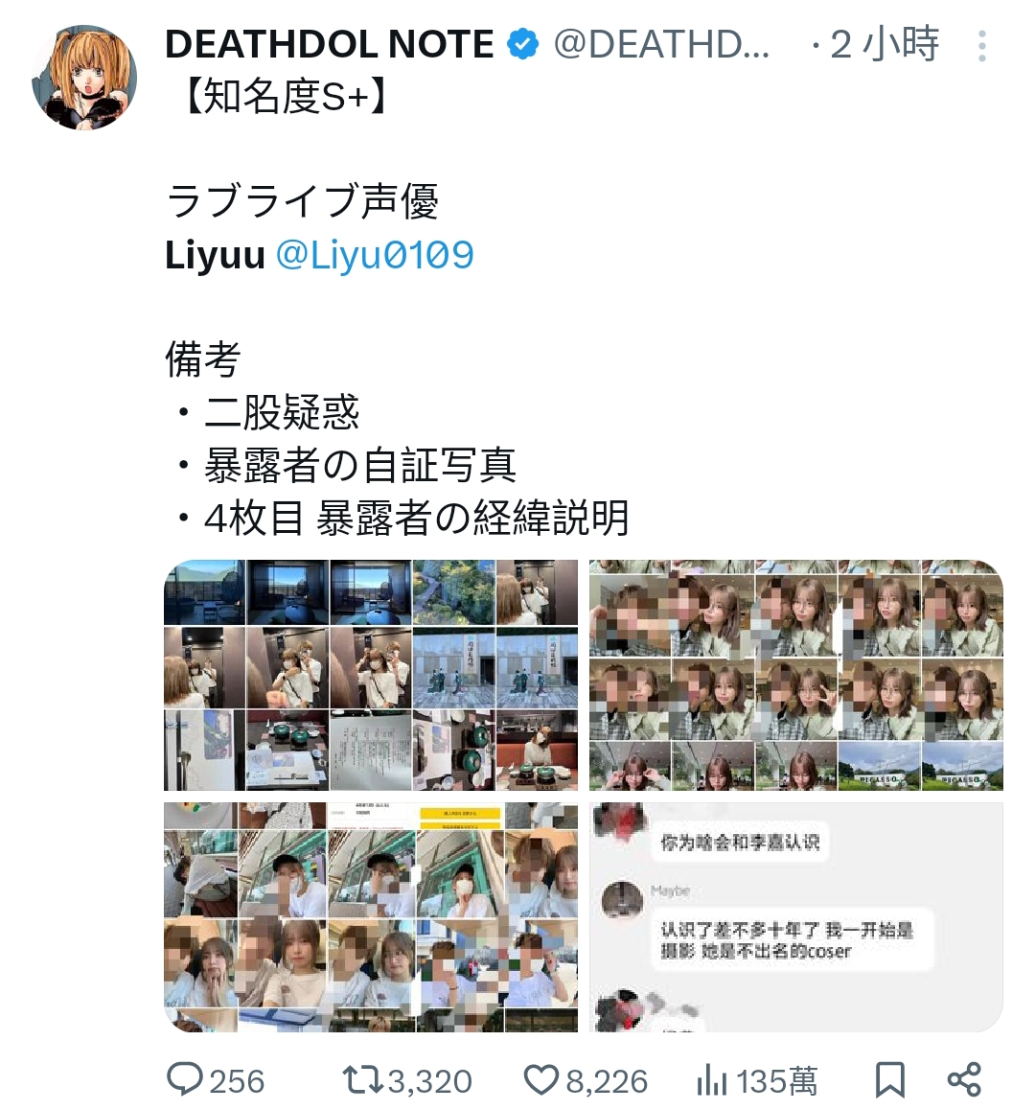
Task: Bookmark this post
Action: pyautogui.click(x=889, y=1080)
